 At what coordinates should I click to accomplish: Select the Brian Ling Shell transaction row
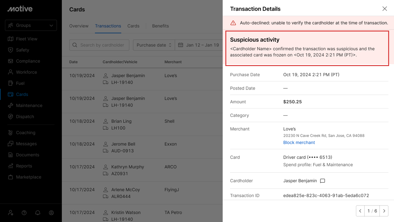pos(142,124)
